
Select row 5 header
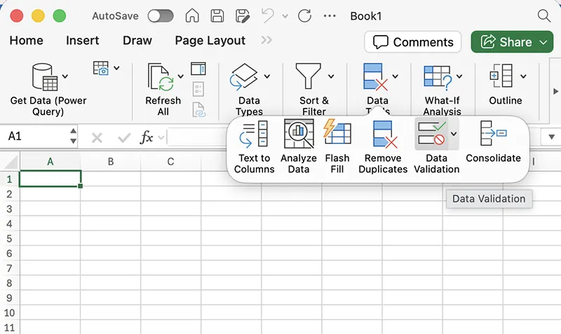[x=10, y=238]
